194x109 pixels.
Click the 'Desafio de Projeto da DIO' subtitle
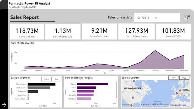tap(22, 7)
